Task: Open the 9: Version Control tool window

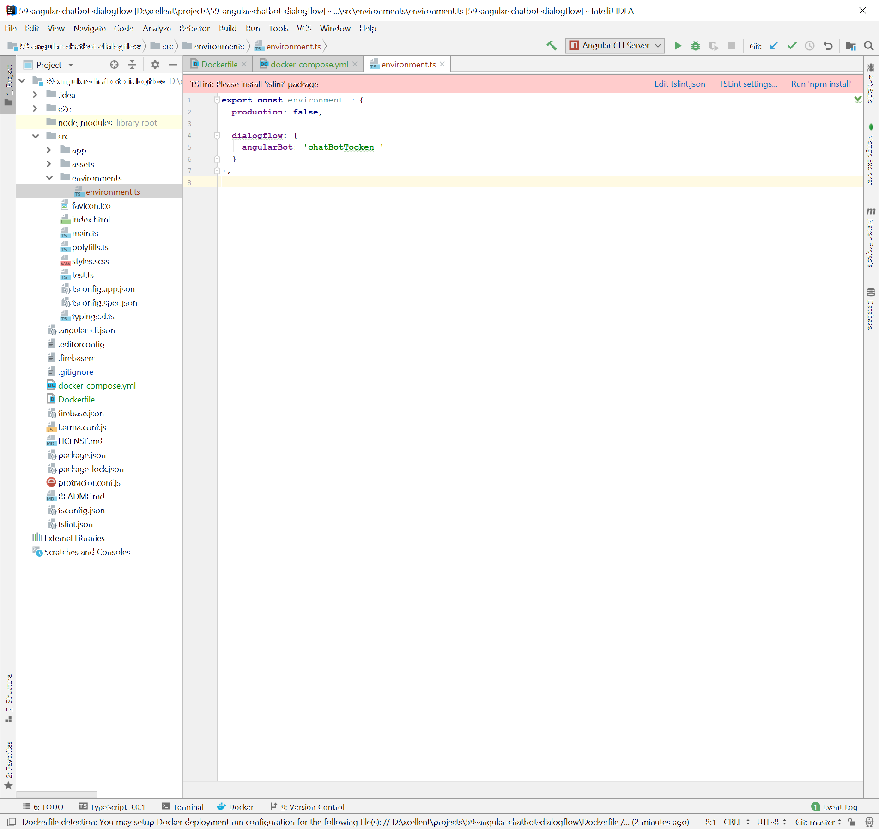Action: pyautogui.click(x=307, y=807)
